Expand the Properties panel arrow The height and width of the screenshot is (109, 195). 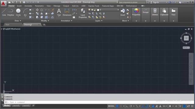[136, 21]
